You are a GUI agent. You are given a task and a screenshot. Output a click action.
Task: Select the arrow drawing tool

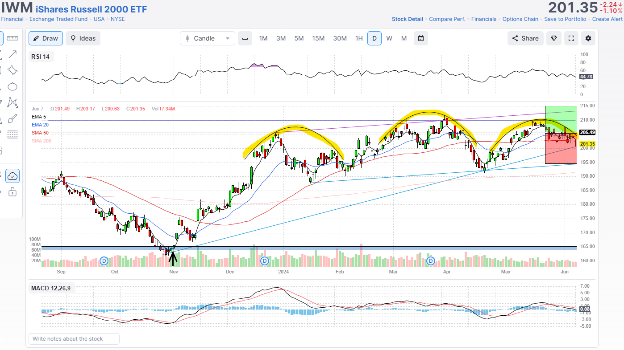12,54
